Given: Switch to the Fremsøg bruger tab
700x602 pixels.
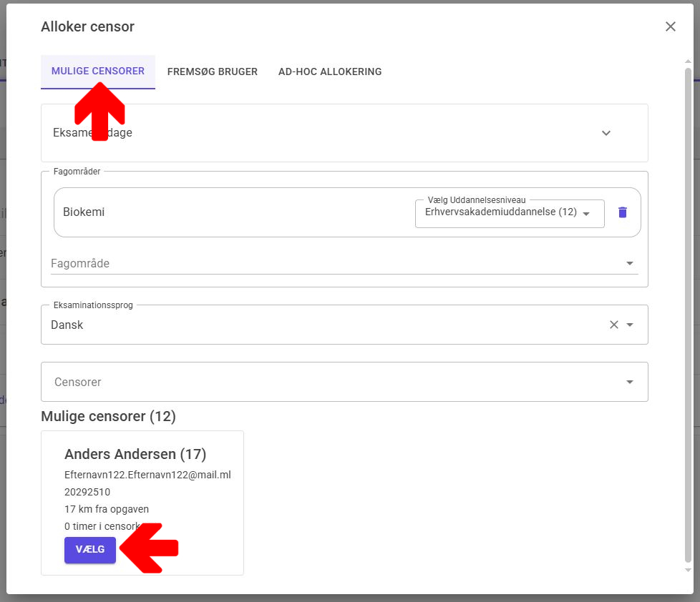Looking at the screenshot, I should [212, 71].
